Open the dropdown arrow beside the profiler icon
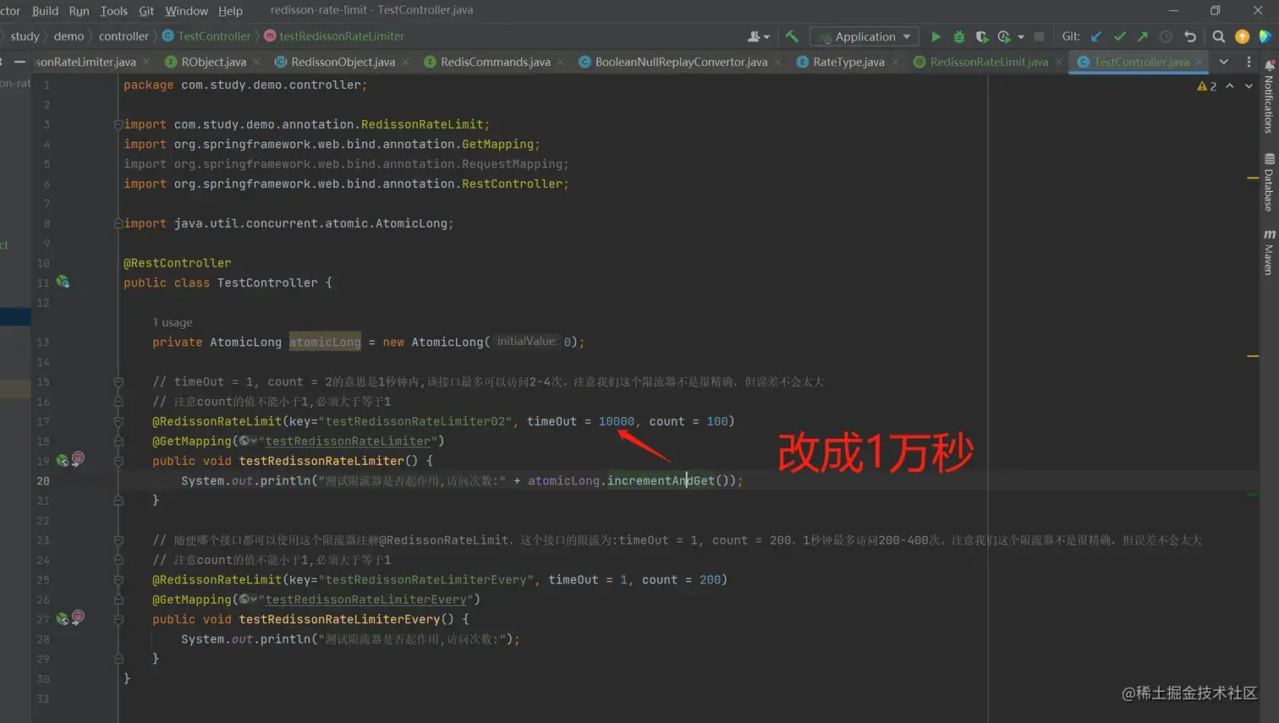 coord(1021,37)
